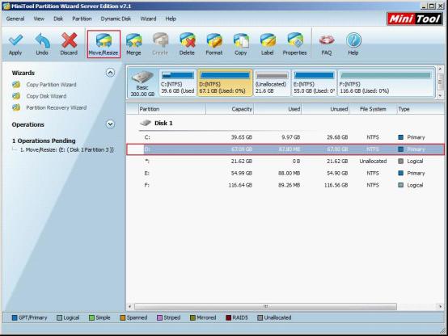Select the Unallocated 21.6 GB disk block
This screenshot has width=448, height=336.
pos(272,82)
